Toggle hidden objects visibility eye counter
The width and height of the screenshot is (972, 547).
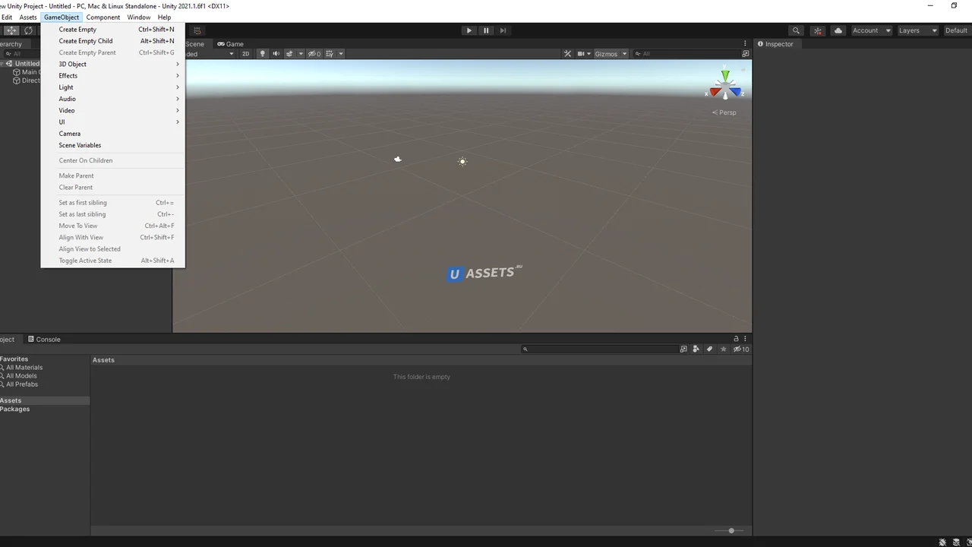coord(314,54)
